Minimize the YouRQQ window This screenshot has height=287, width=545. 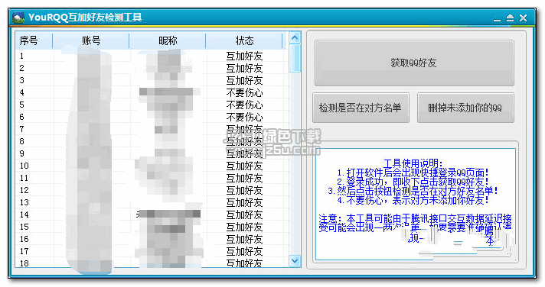pyautogui.click(x=497, y=18)
